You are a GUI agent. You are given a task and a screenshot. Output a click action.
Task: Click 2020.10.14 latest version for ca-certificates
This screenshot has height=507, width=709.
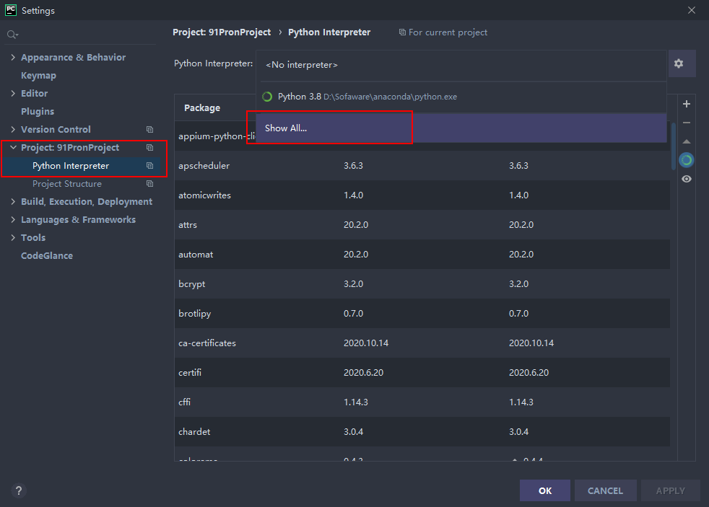[x=531, y=343]
